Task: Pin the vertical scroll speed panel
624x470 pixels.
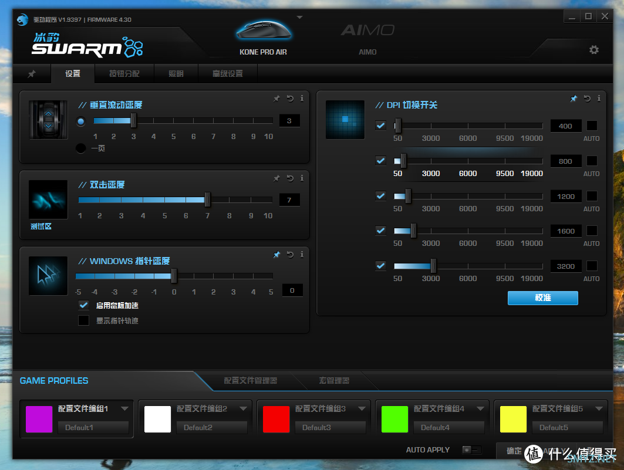Action: tap(276, 98)
